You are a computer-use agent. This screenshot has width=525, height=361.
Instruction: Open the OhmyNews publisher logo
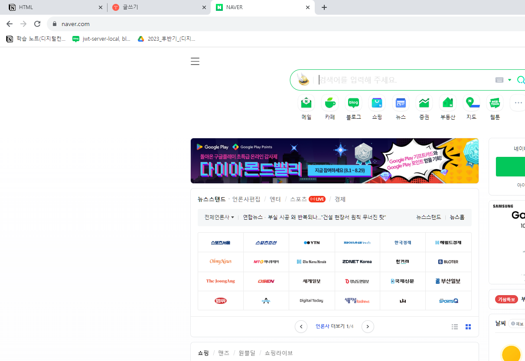(221, 262)
